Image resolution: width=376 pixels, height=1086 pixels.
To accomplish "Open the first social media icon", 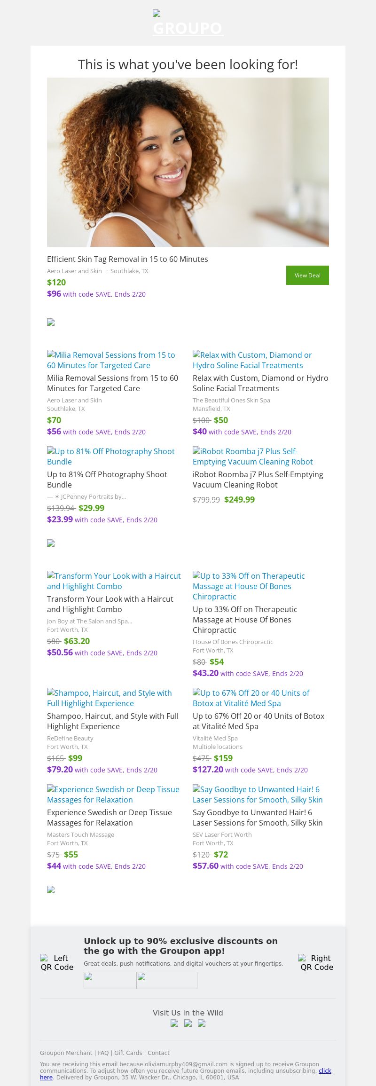I will coord(174,1023).
